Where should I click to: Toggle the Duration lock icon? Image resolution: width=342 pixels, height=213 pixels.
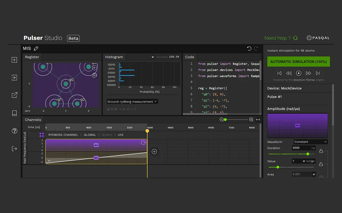321,151
